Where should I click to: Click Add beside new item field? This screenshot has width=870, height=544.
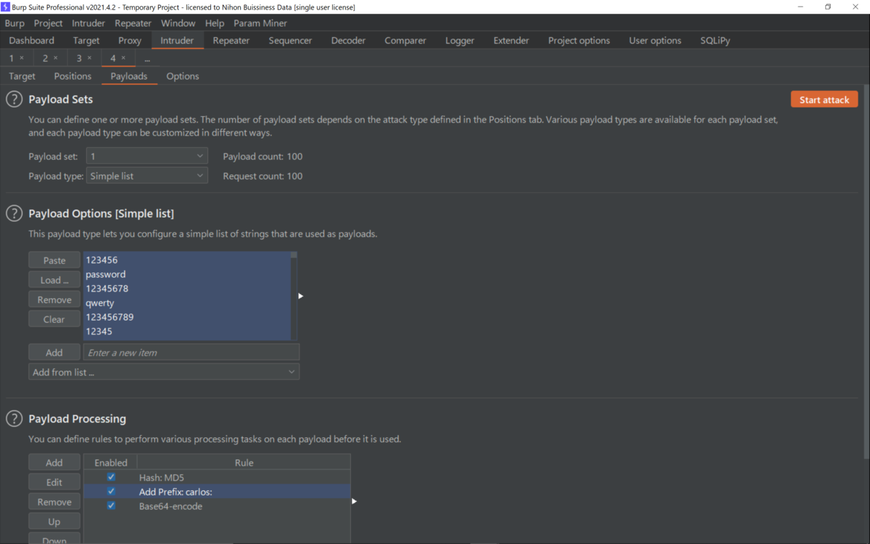coord(54,353)
